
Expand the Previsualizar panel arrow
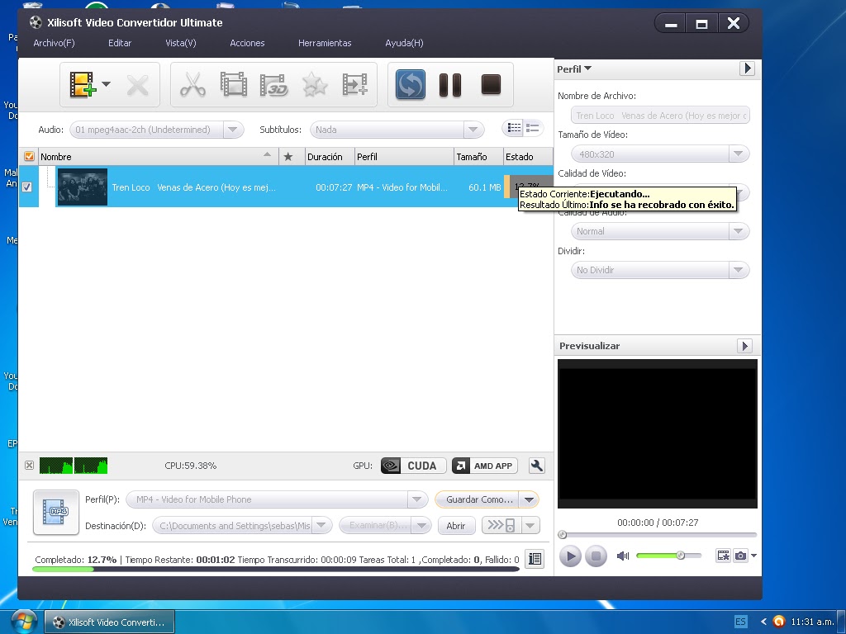point(746,345)
